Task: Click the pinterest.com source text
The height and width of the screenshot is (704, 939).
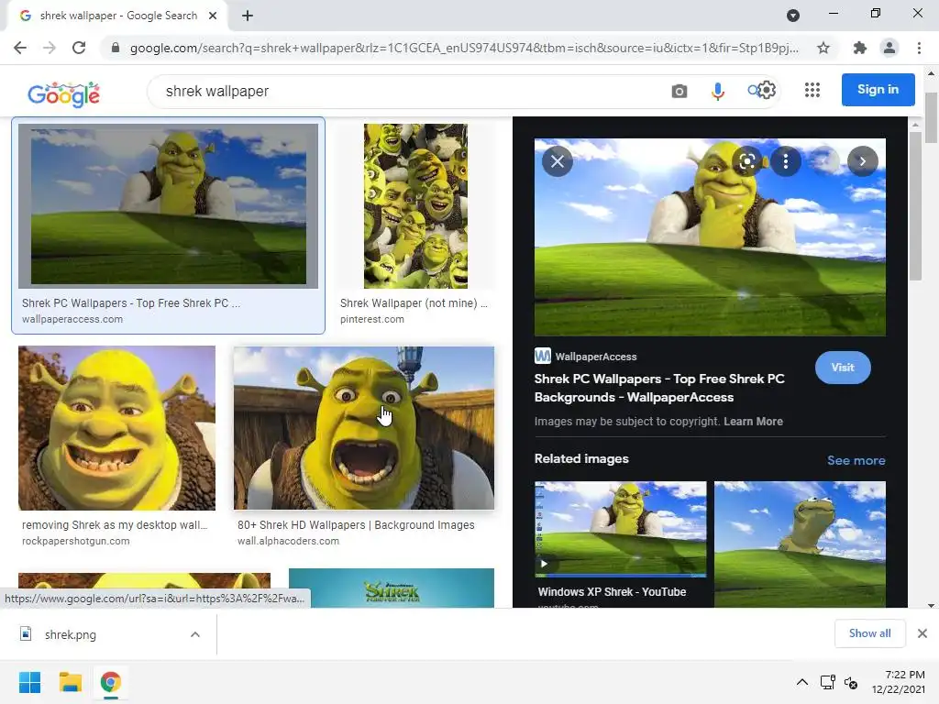Action: (x=372, y=319)
